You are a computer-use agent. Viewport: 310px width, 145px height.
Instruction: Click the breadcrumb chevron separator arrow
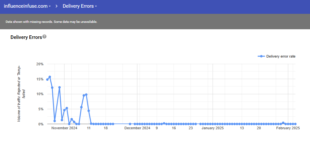[x=56, y=6]
